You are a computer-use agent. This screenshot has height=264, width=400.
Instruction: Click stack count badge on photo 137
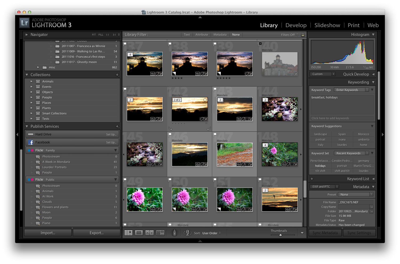(130, 55)
